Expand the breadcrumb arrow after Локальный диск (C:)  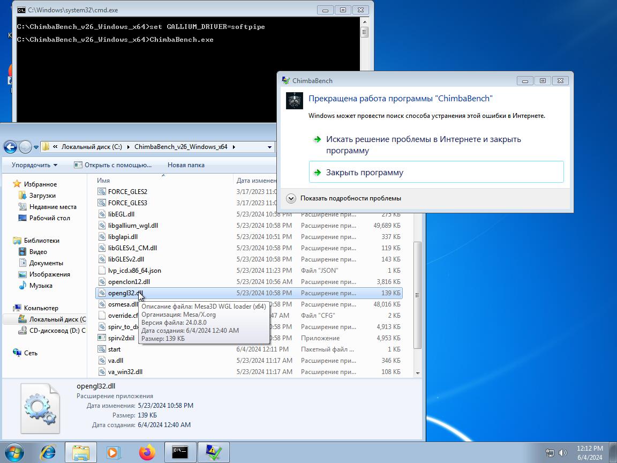129,147
